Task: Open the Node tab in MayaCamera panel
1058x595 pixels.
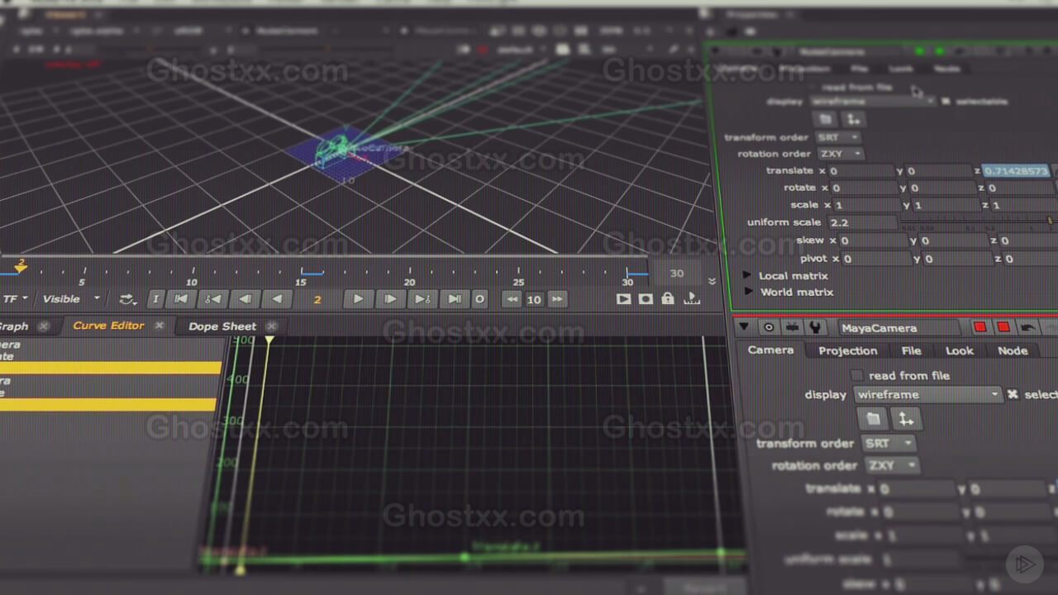Action: click(1013, 351)
